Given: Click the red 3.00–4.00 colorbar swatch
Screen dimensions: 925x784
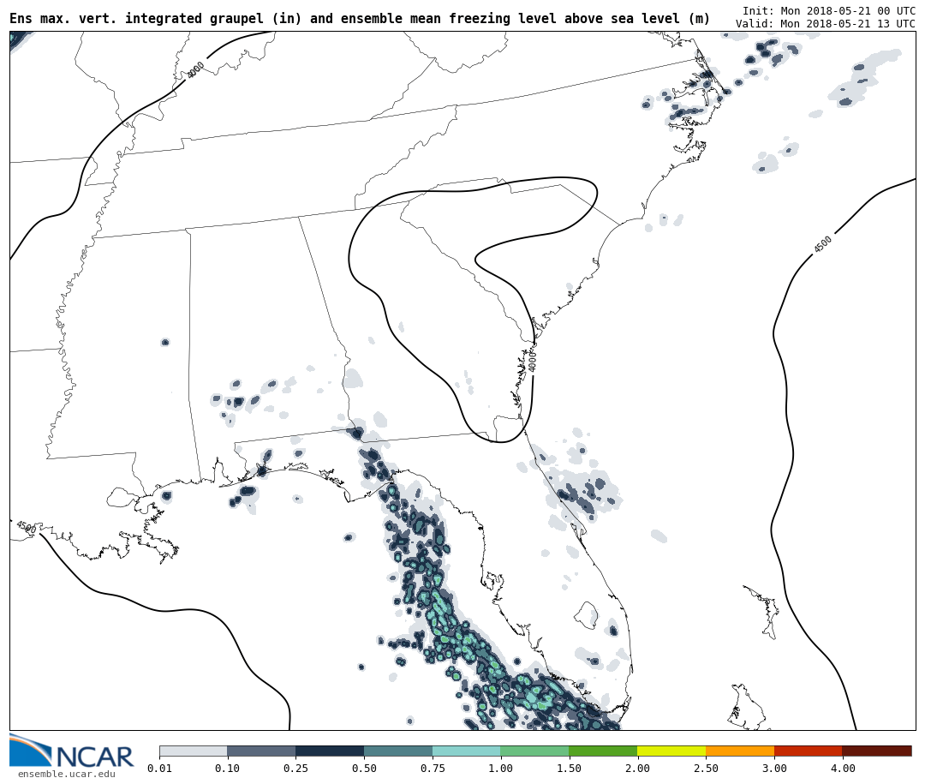Looking at the screenshot, I should coord(808,751).
